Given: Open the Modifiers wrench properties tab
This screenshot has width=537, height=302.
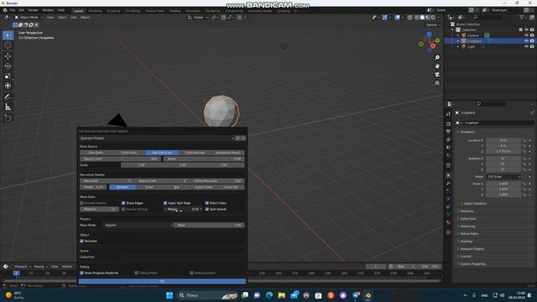Looking at the screenshot, I should click(448, 183).
